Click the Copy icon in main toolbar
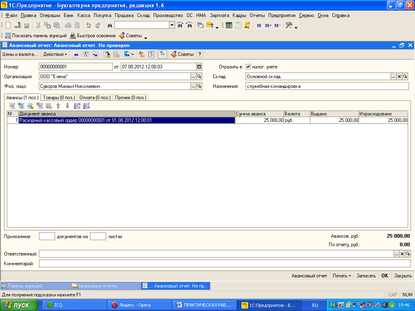415x311 pixels. 47,25
